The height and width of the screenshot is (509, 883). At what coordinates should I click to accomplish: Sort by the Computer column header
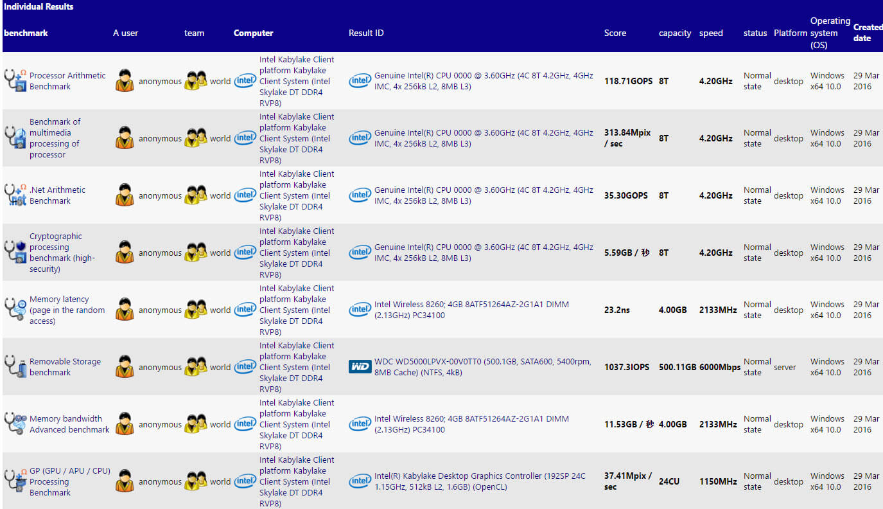(x=253, y=33)
